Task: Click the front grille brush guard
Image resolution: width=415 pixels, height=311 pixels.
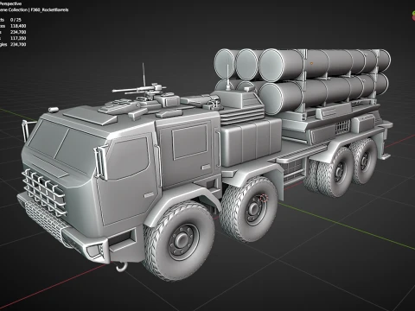Action: click(43, 192)
